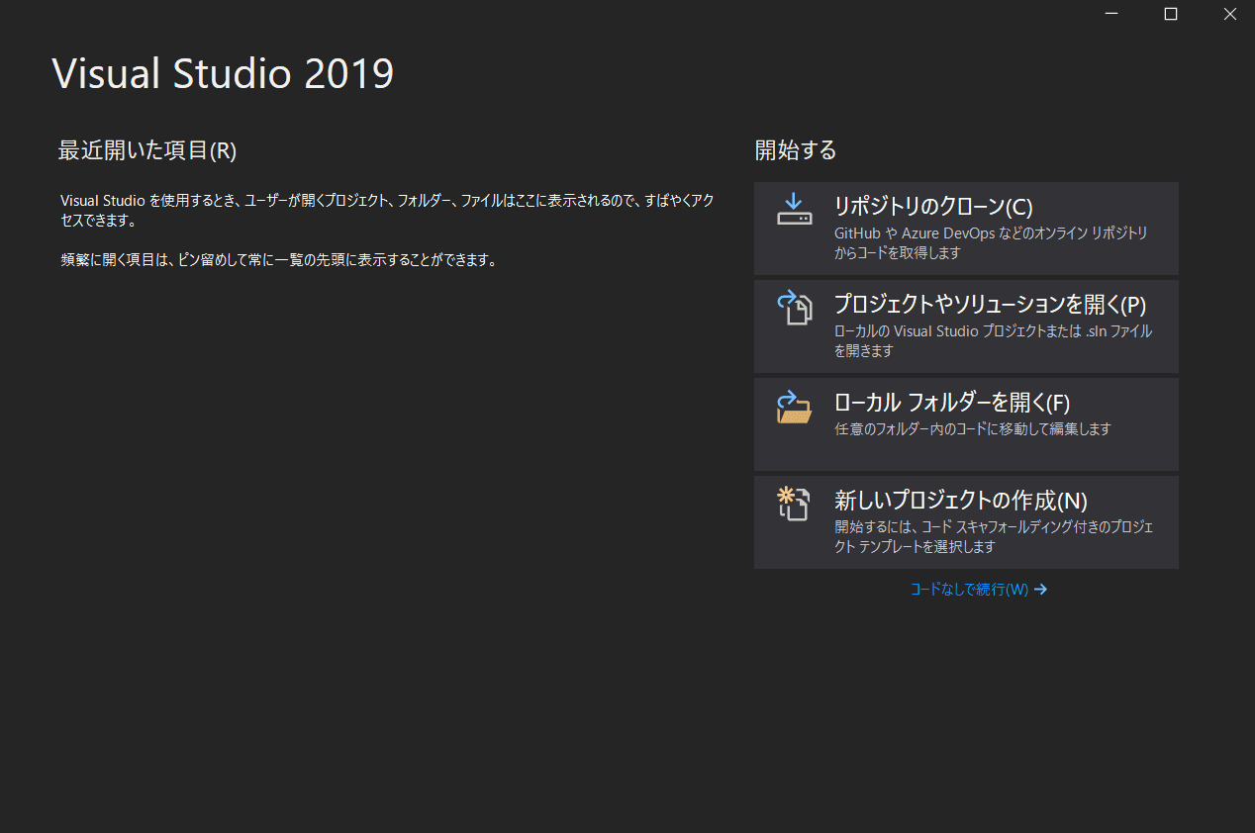This screenshot has height=833, width=1255.
Task: Click the clone repository download icon
Action: 794,208
